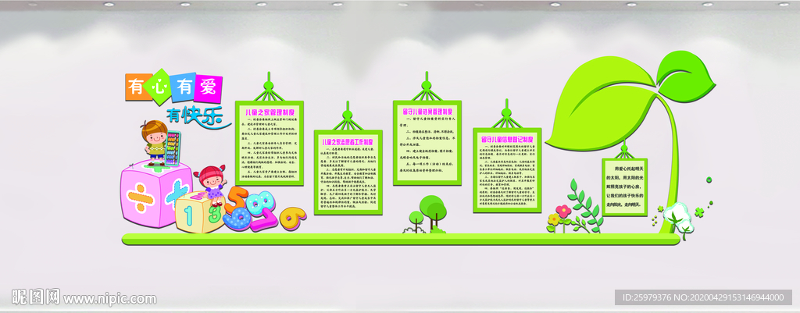Click the magenta '爱' title tile
Screen dimensions: 800x313
(x=209, y=88)
